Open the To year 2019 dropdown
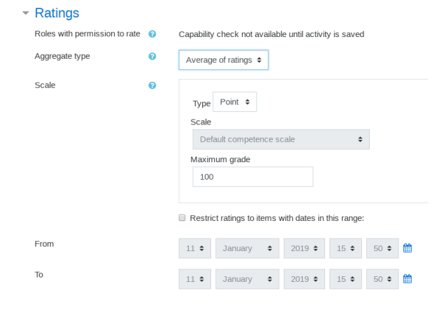446x321 pixels. [x=304, y=279]
